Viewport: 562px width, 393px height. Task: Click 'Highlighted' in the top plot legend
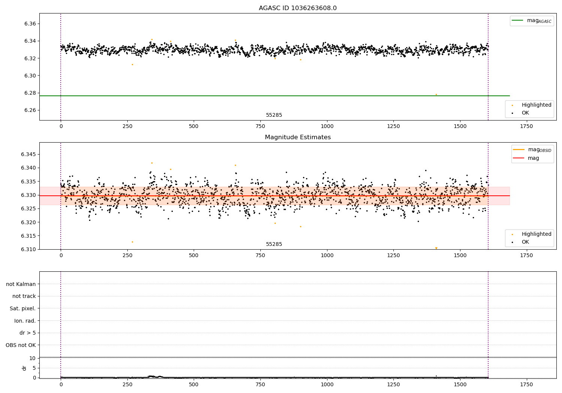tap(537, 105)
